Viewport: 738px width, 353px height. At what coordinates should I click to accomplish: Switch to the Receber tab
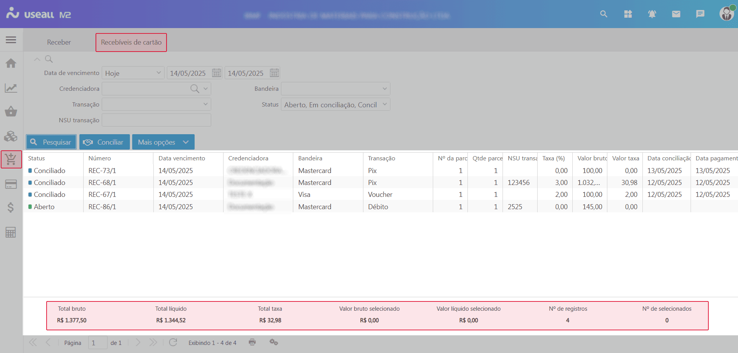point(59,42)
